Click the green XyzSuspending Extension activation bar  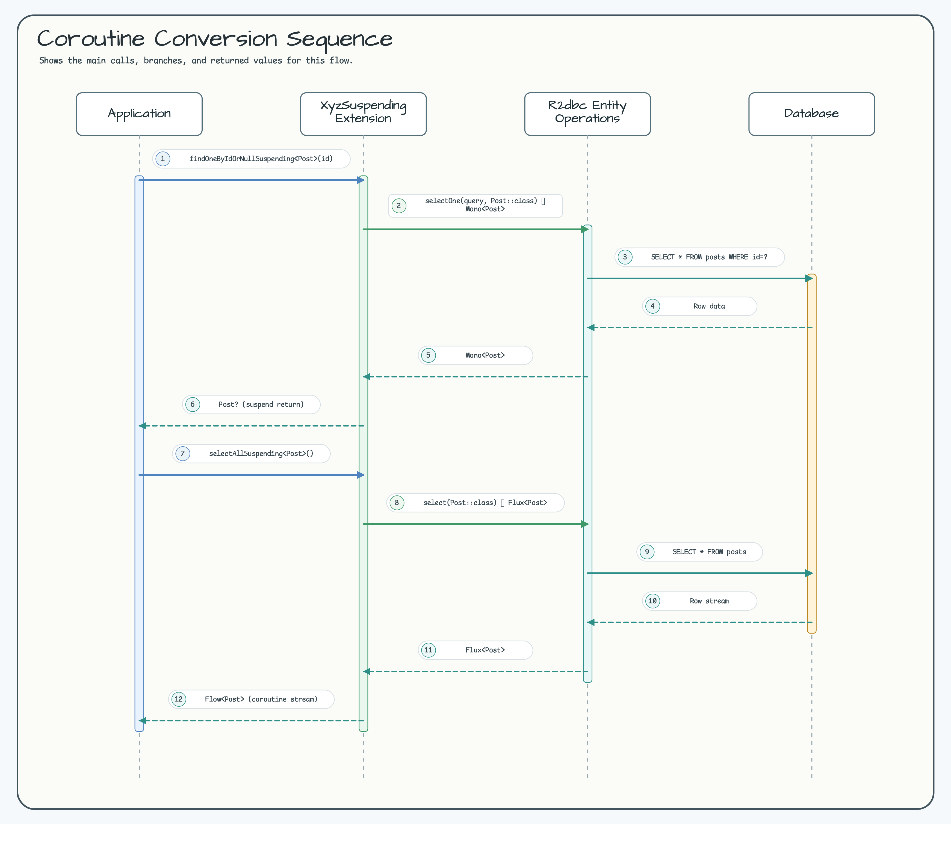[x=363, y=454]
